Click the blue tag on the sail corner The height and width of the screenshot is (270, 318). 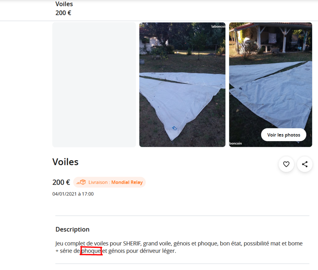click(x=175, y=128)
